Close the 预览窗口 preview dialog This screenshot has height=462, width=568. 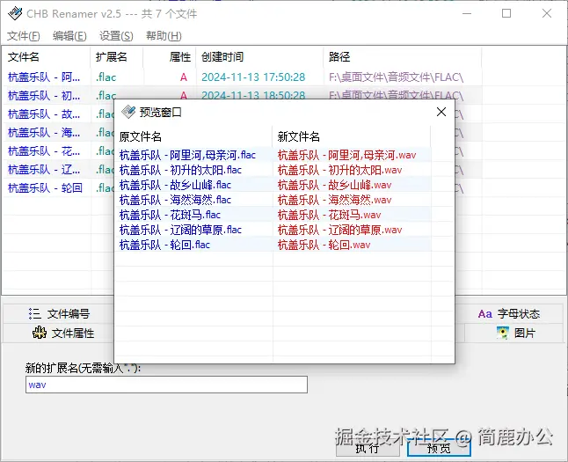click(441, 112)
